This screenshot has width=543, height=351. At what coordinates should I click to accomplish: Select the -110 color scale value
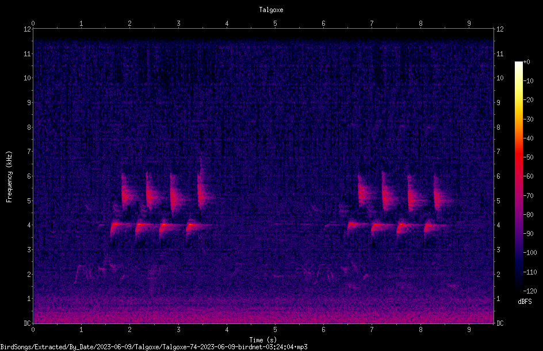coord(530,272)
